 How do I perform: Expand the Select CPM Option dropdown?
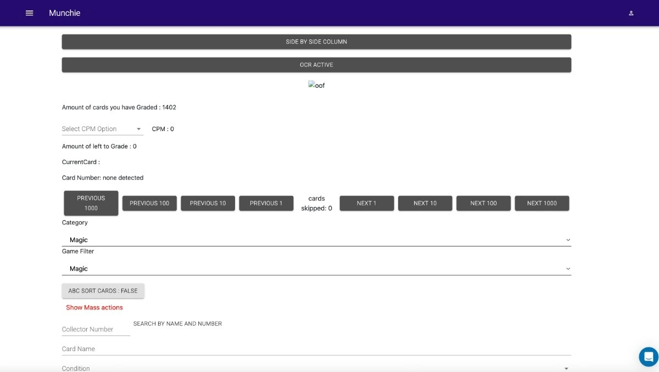[102, 128]
